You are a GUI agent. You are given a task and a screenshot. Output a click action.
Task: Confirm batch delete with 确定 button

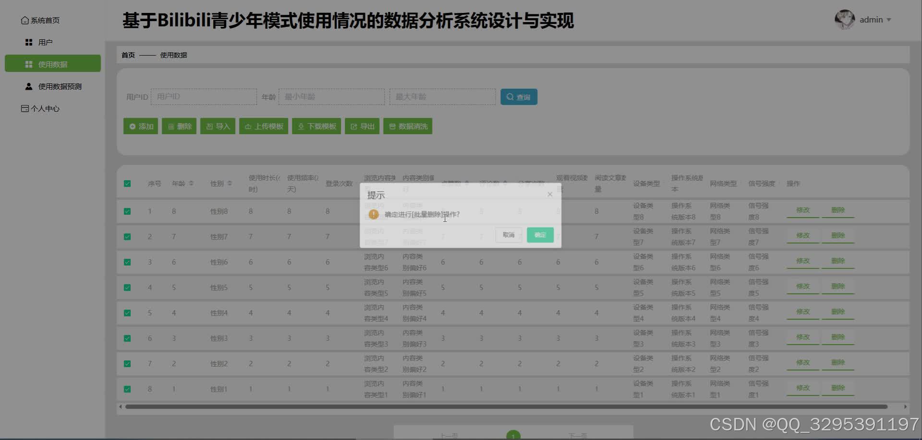pyautogui.click(x=539, y=235)
